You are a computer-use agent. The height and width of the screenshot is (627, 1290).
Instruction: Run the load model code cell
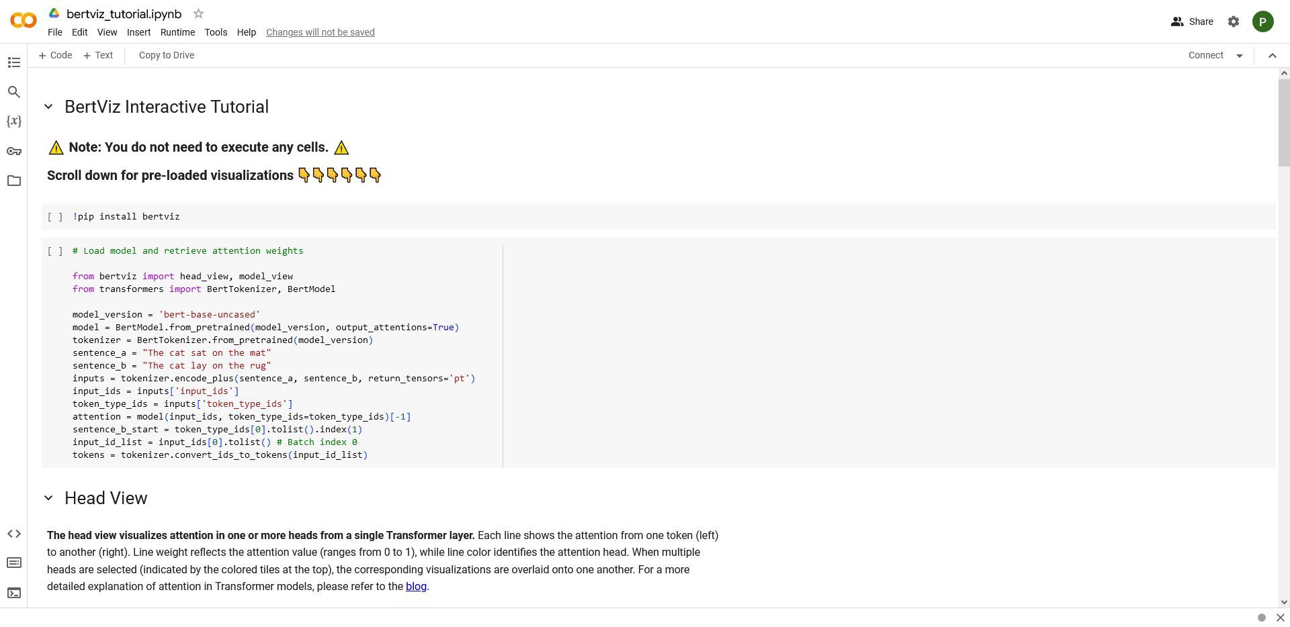[x=55, y=251]
